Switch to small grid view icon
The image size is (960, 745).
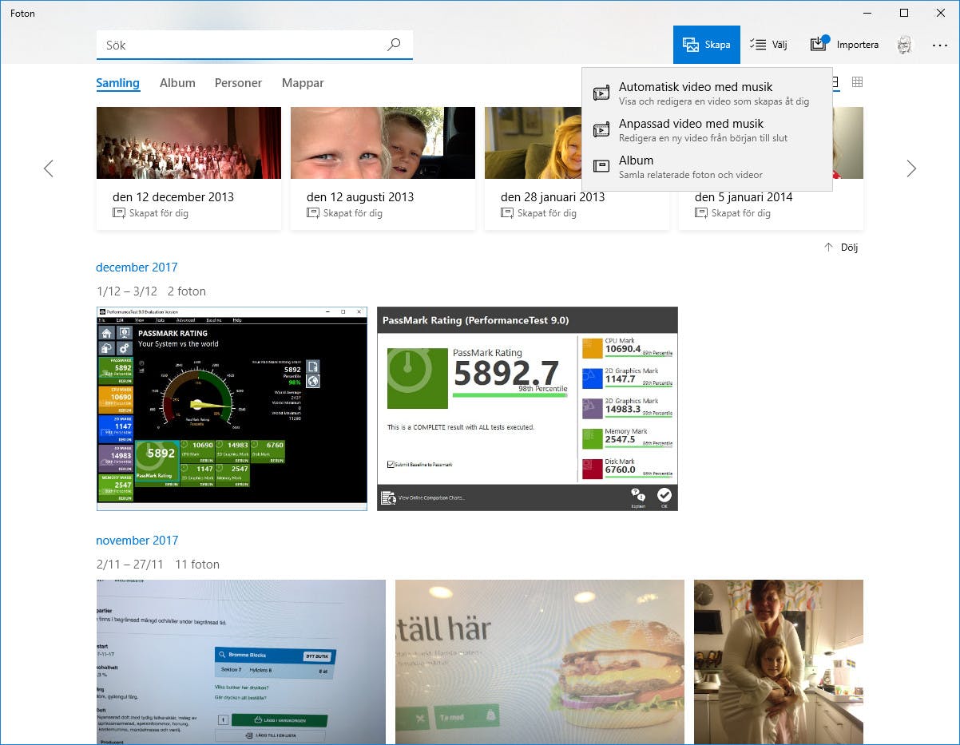(x=858, y=82)
